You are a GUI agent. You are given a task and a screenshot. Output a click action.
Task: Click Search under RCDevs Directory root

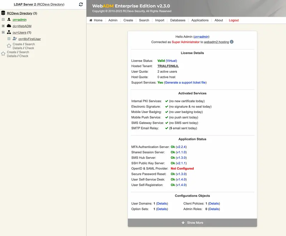[x=24, y=52]
